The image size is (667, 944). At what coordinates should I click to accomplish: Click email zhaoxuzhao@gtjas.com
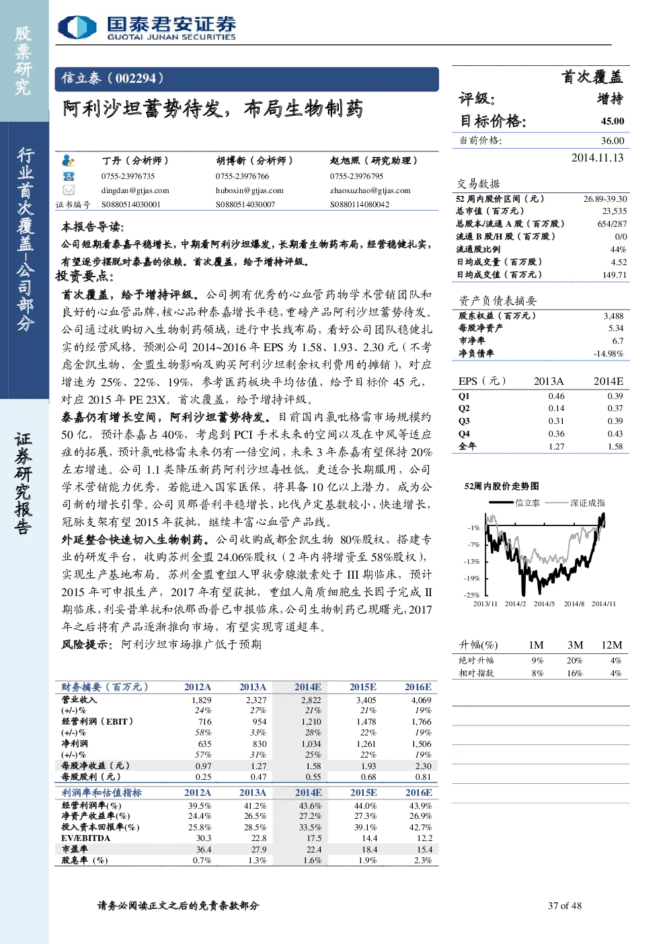(x=370, y=190)
